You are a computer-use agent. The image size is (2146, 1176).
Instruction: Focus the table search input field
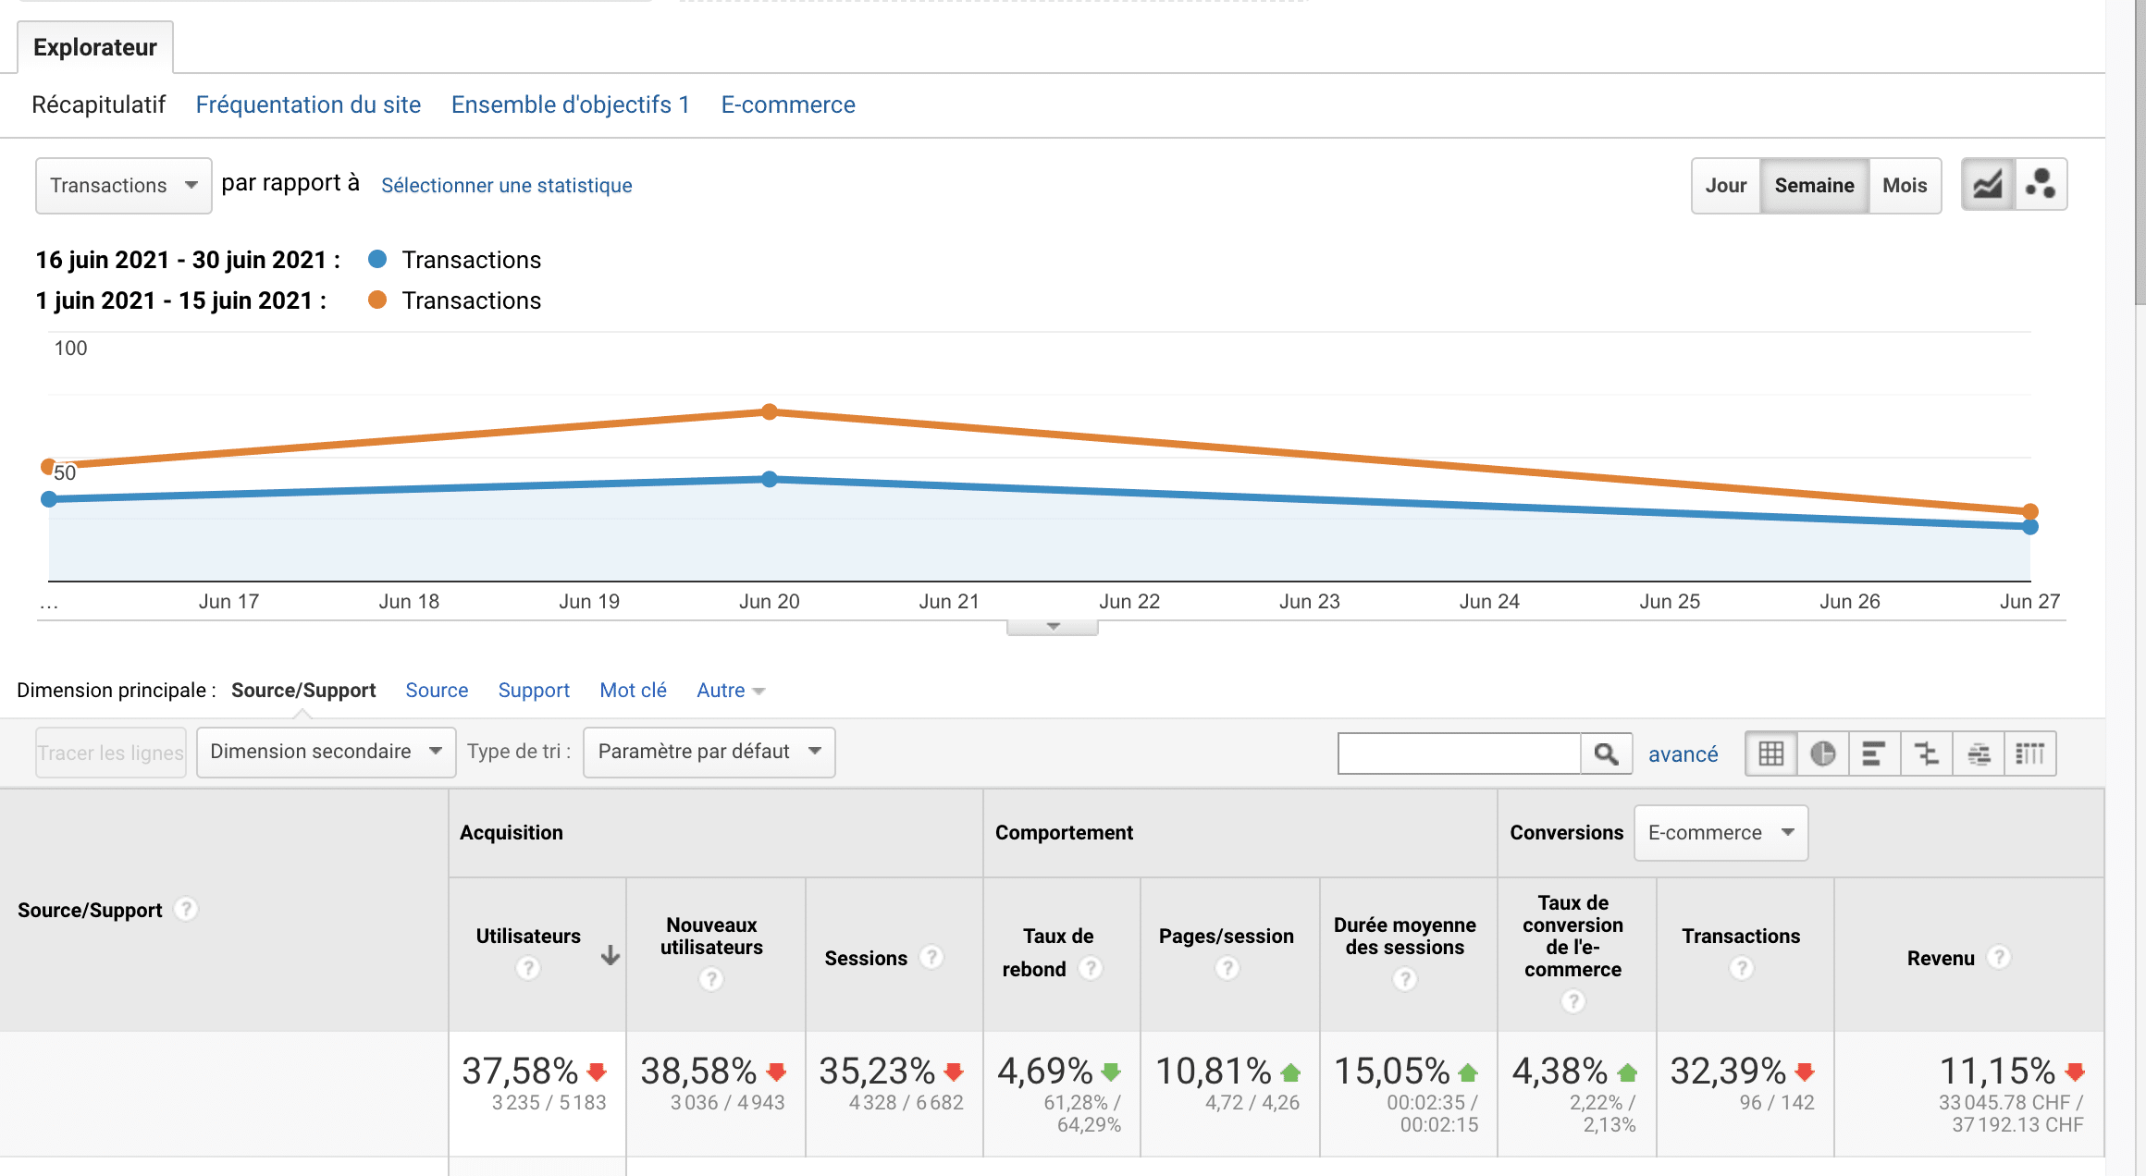tap(1460, 753)
